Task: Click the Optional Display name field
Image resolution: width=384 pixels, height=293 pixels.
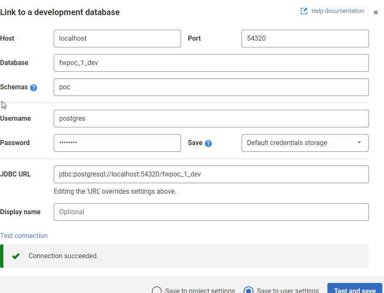Action: 211,212
